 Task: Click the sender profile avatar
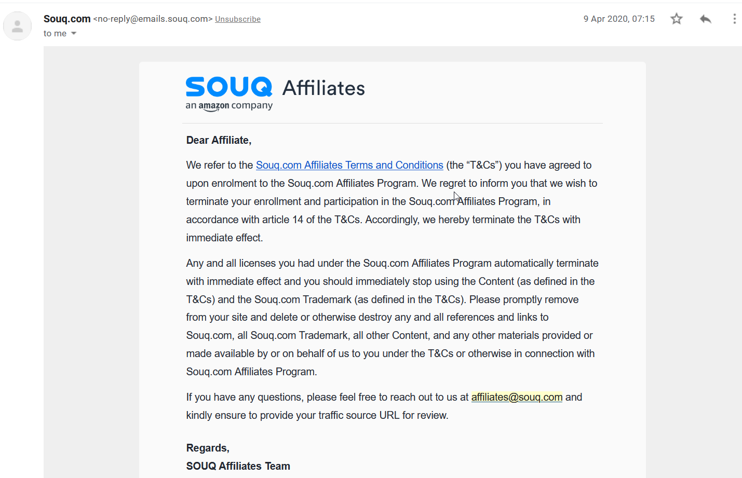[x=17, y=26]
